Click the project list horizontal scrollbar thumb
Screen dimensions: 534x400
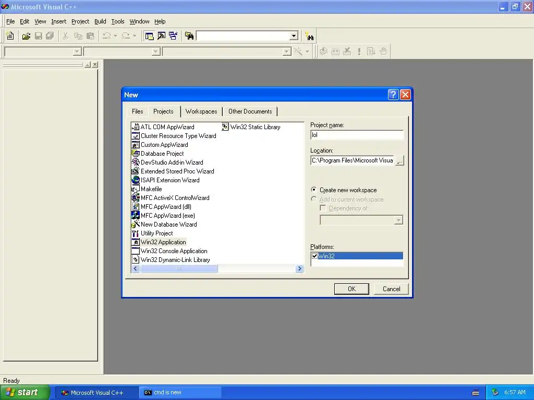pyautogui.click(x=179, y=269)
